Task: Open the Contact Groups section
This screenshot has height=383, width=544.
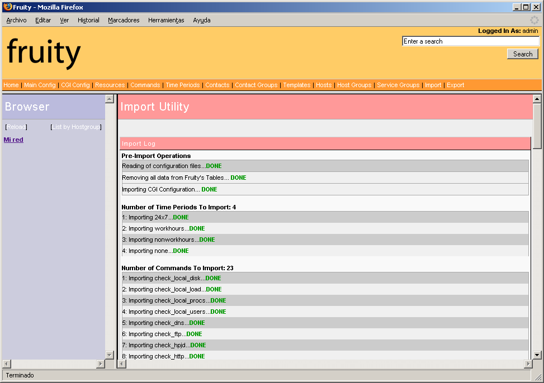Action: click(256, 85)
